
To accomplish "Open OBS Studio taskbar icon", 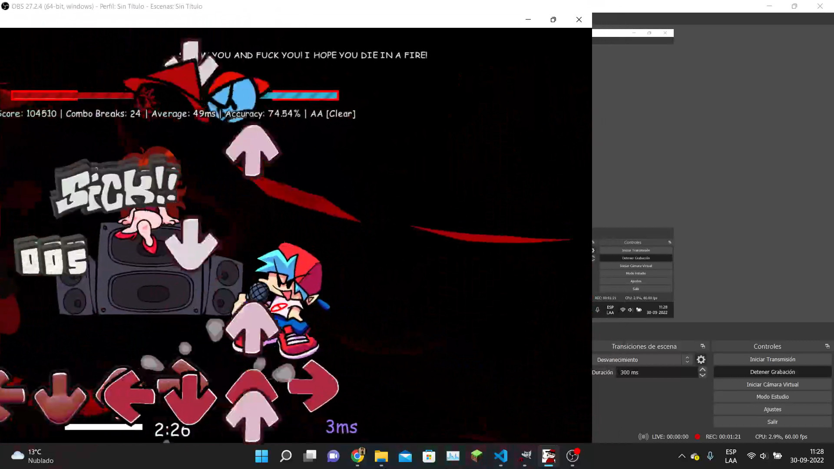I will 573,456.
